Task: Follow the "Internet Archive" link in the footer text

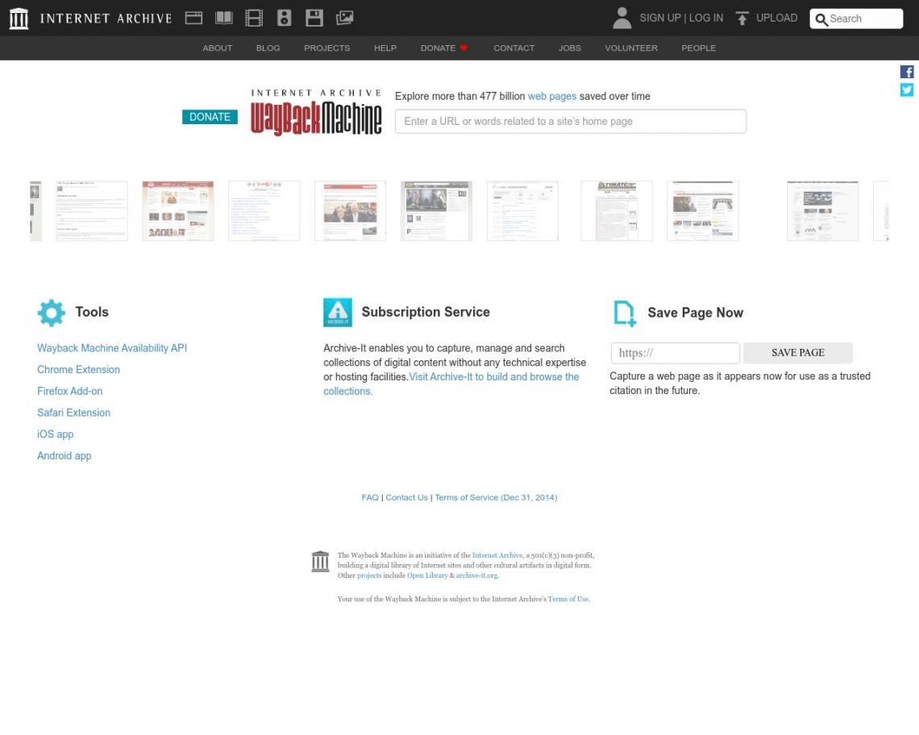Action: pyautogui.click(x=497, y=555)
